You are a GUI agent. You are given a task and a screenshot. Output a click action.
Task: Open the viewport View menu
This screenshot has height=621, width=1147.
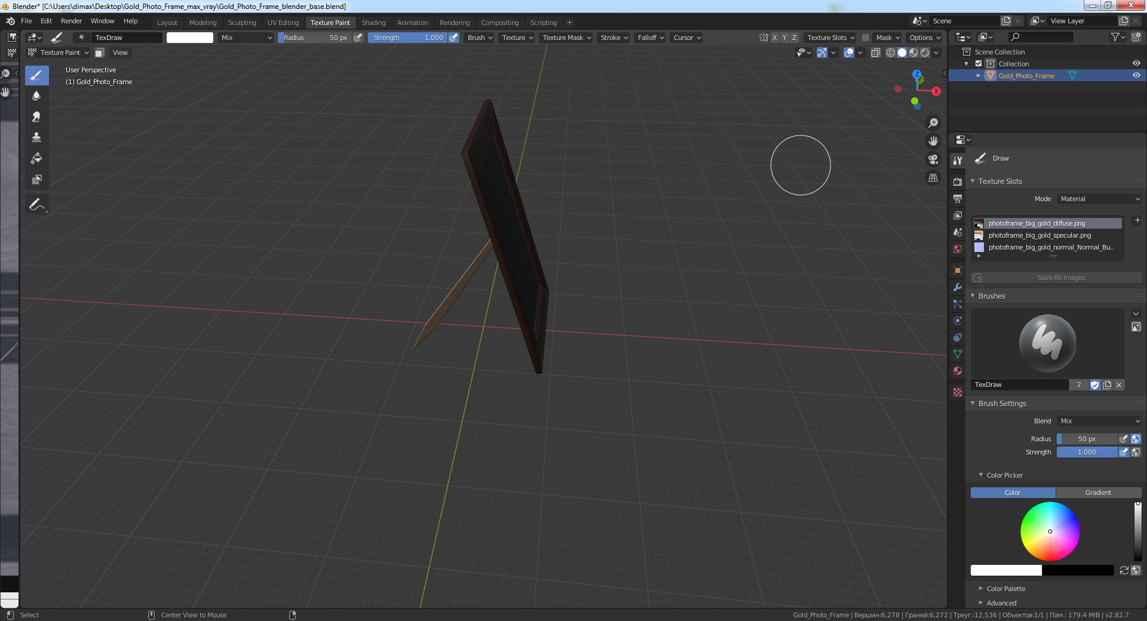tap(120, 53)
